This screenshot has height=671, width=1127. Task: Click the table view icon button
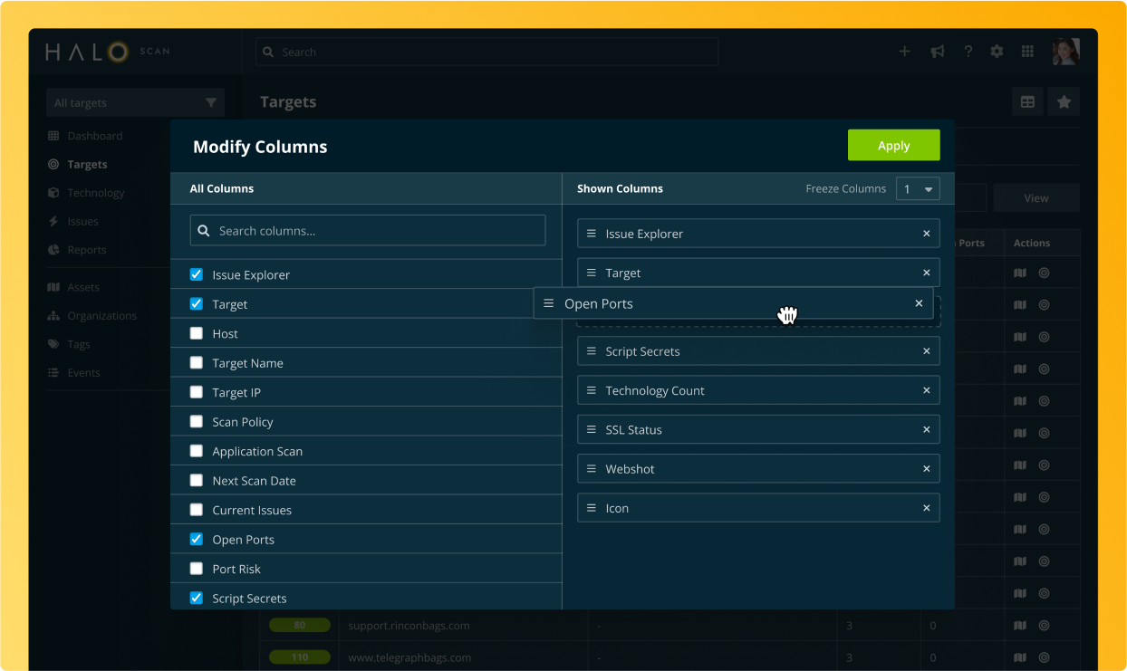coord(1027,102)
